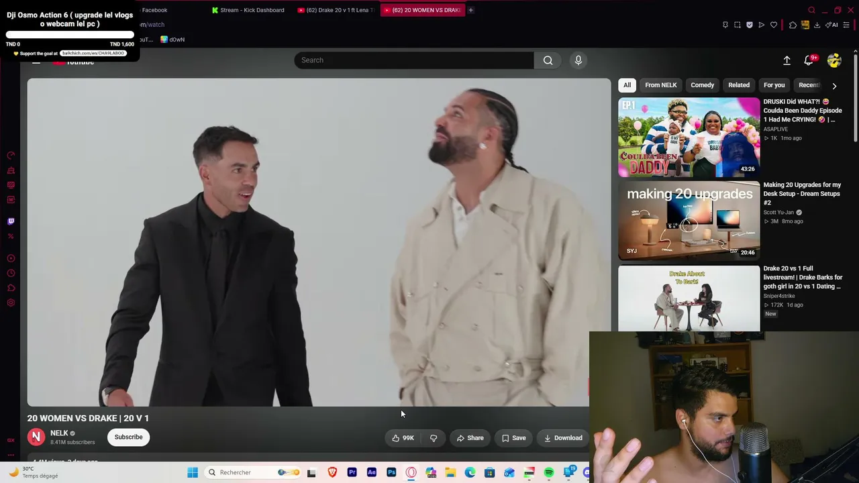
Task: Open After Effects from the taskbar
Action: [372, 472]
